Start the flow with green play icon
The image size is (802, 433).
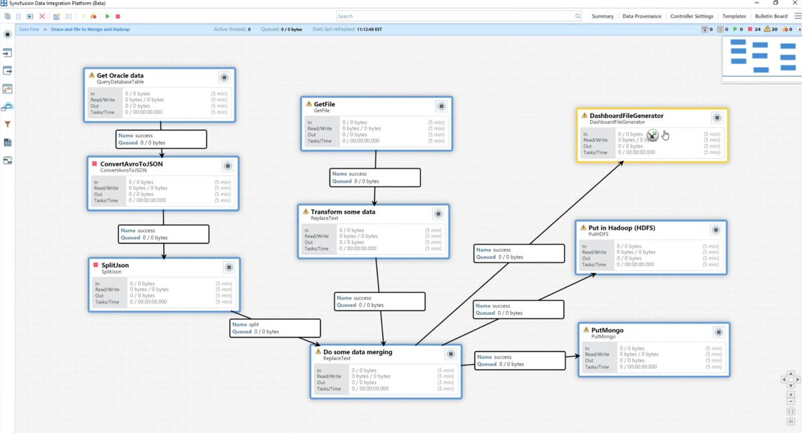click(108, 16)
